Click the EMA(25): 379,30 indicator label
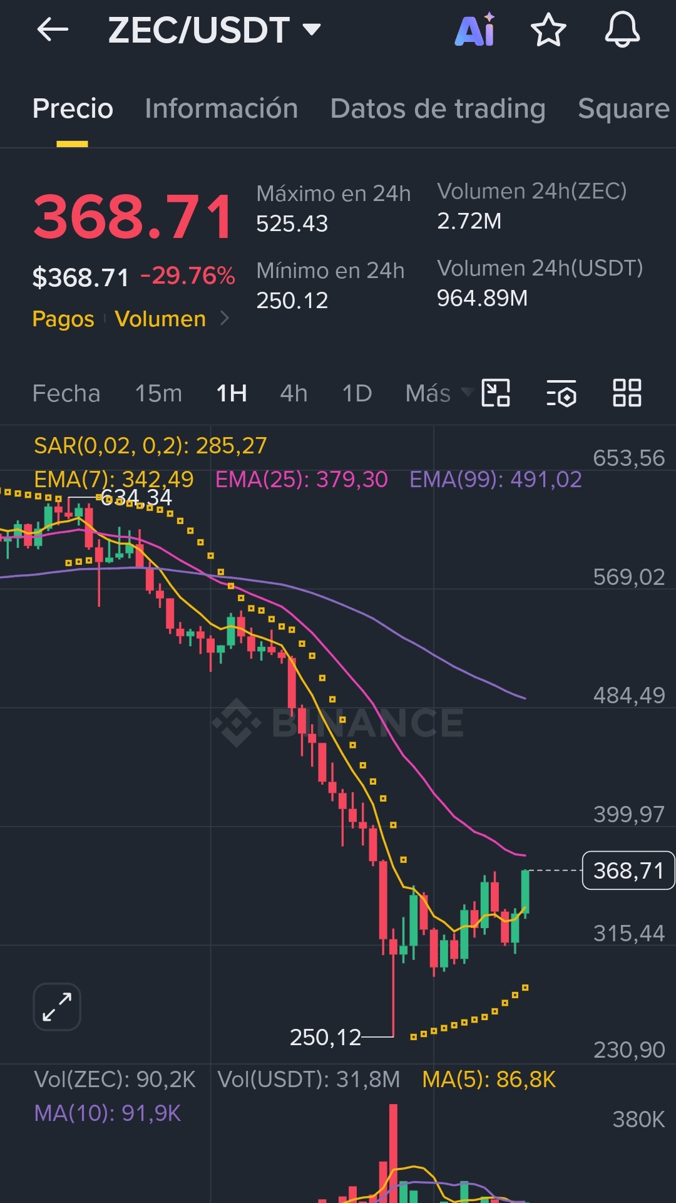The image size is (676, 1203). pos(302,479)
